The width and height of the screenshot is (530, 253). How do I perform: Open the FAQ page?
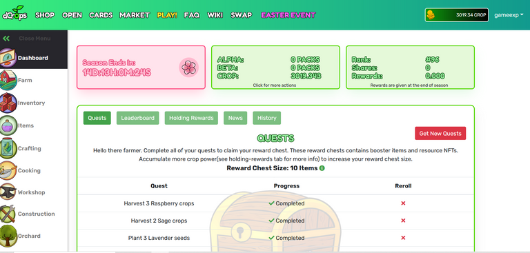(192, 15)
